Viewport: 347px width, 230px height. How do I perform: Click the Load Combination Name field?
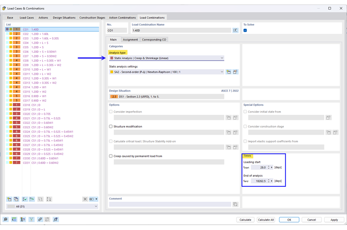(181, 31)
